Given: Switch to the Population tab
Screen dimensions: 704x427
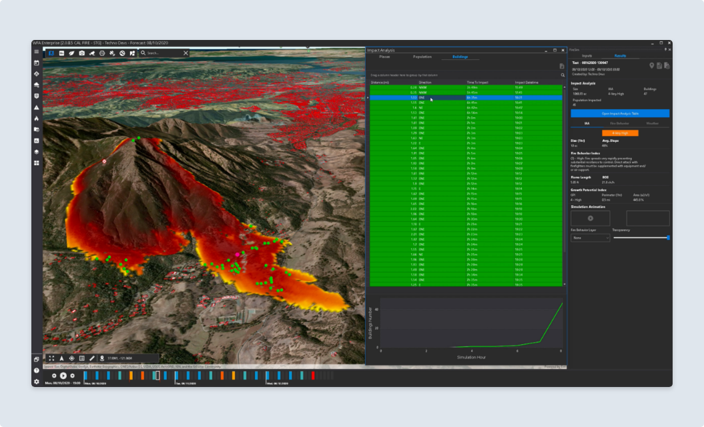Looking at the screenshot, I should [x=422, y=57].
